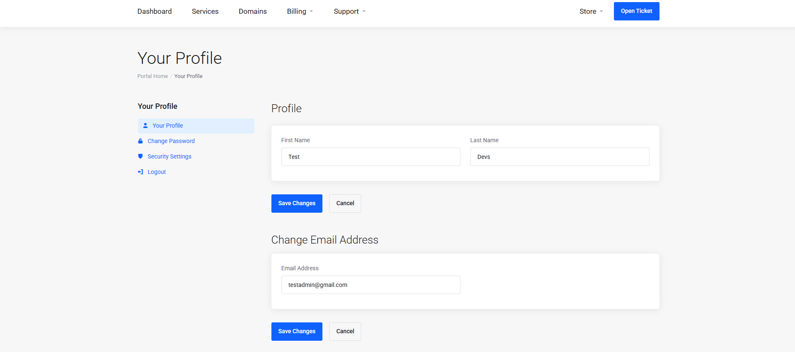Open the Store dropdown menu
The height and width of the screenshot is (352, 795).
pos(591,11)
